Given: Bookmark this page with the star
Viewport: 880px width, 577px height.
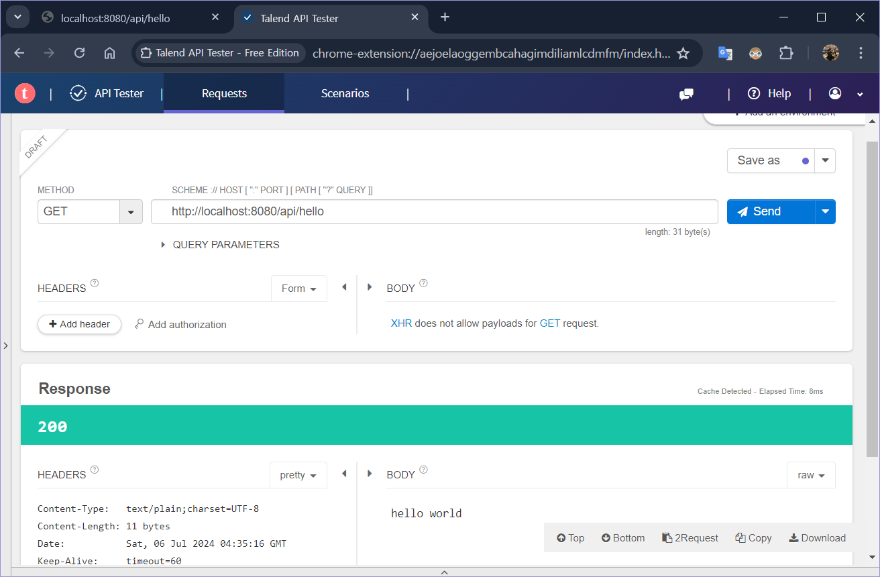Looking at the screenshot, I should [x=683, y=53].
